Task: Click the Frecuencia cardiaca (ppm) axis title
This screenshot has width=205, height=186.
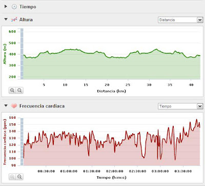Action: [5, 142]
